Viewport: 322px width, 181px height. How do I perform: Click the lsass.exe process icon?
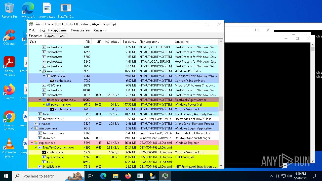[x=40, y=114]
